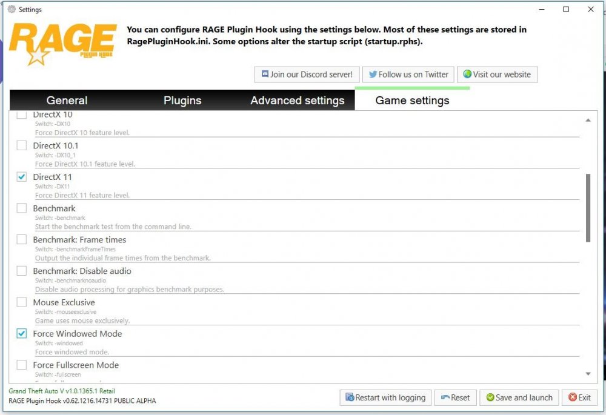606x415 pixels.
Task: Click 'Game uses mouse exclusively.' text
Action: point(82,320)
